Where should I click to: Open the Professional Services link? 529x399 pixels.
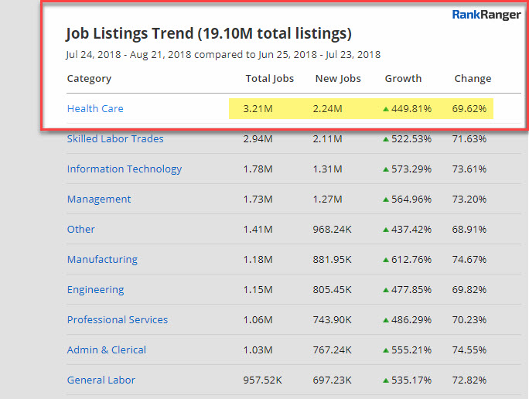(118, 320)
